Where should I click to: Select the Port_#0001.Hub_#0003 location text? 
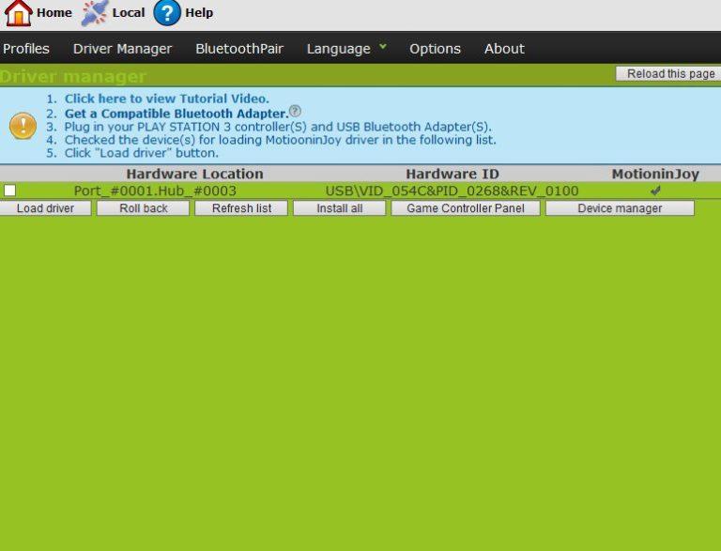click(x=155, y=191)
